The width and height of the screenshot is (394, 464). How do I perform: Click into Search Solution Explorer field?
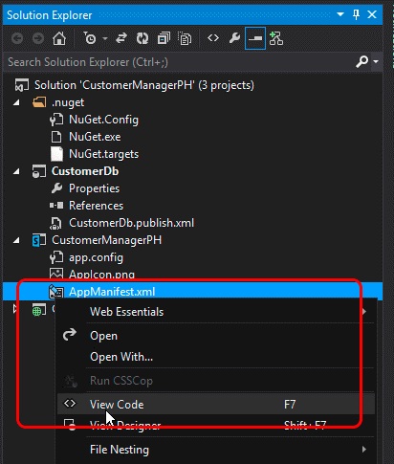tap(179, 62)
